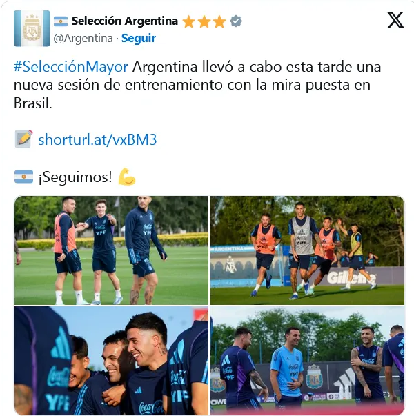Click the X logo icon
Image resolution: width=414 pixels, height=416 pixels.
[x=395, y=20]
